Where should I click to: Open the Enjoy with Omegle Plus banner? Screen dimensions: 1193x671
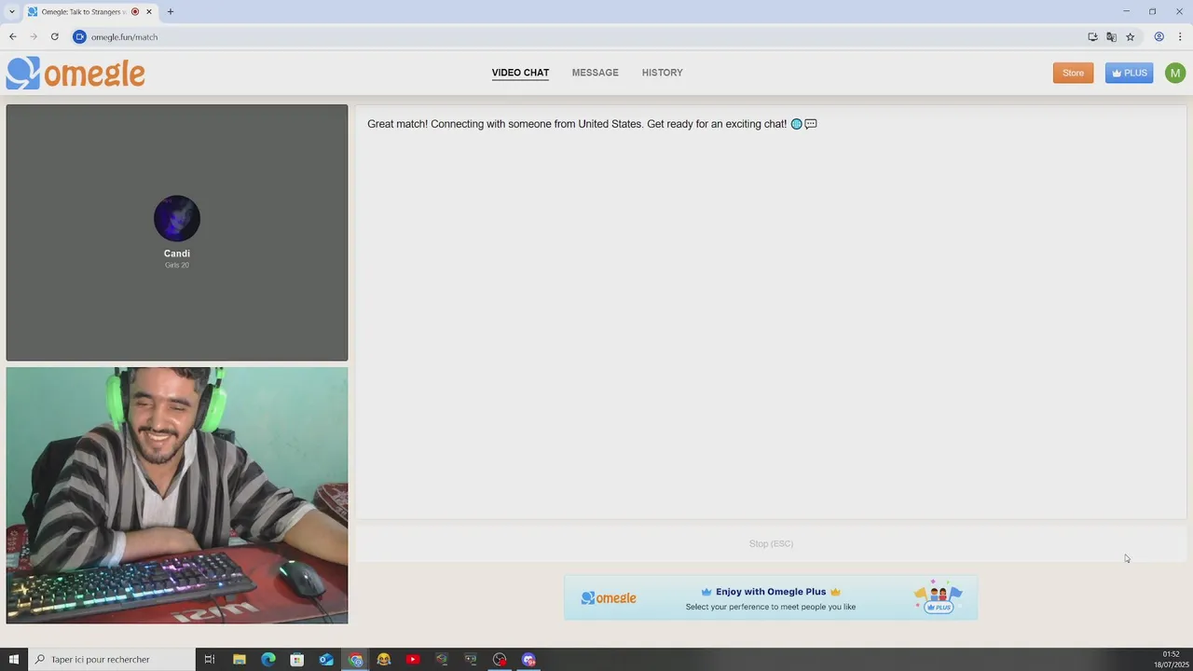click(771, 598)
